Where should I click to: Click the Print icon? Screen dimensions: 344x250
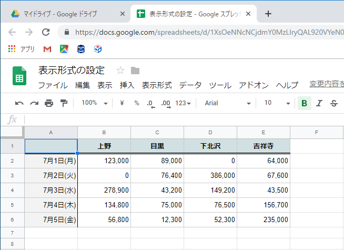point(49,103)
